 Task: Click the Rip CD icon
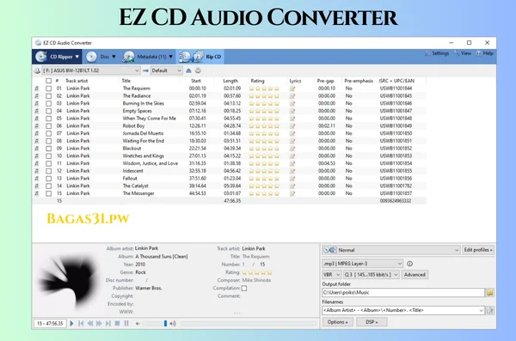pyautogui.click(x=191, y=57)
